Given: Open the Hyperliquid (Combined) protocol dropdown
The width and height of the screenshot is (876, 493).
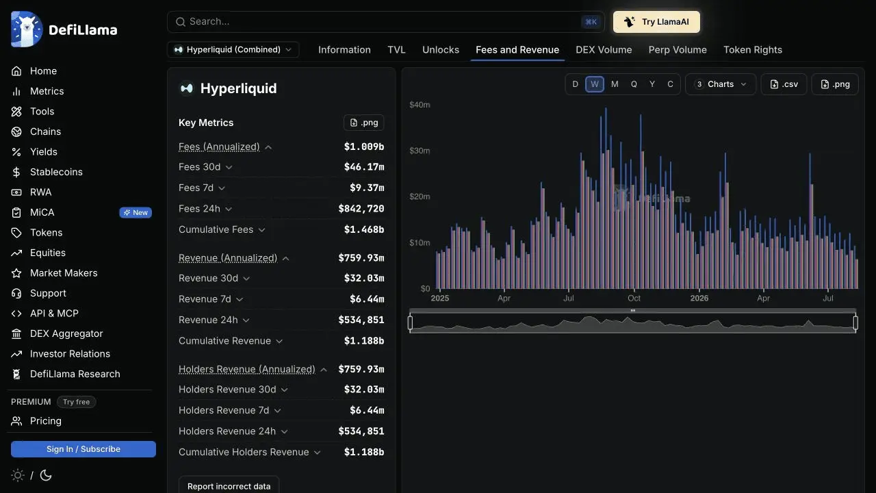Looking at the screenshot, I should click(x=233, y=49).
